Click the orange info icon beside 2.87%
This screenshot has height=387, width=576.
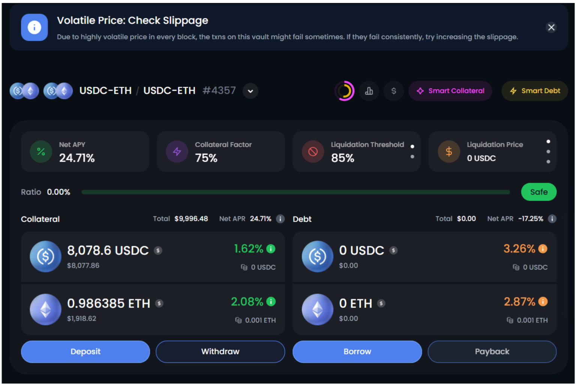(543, 301)
